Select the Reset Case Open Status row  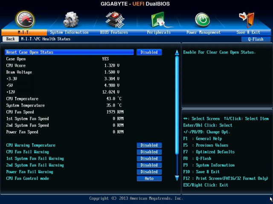69,52
